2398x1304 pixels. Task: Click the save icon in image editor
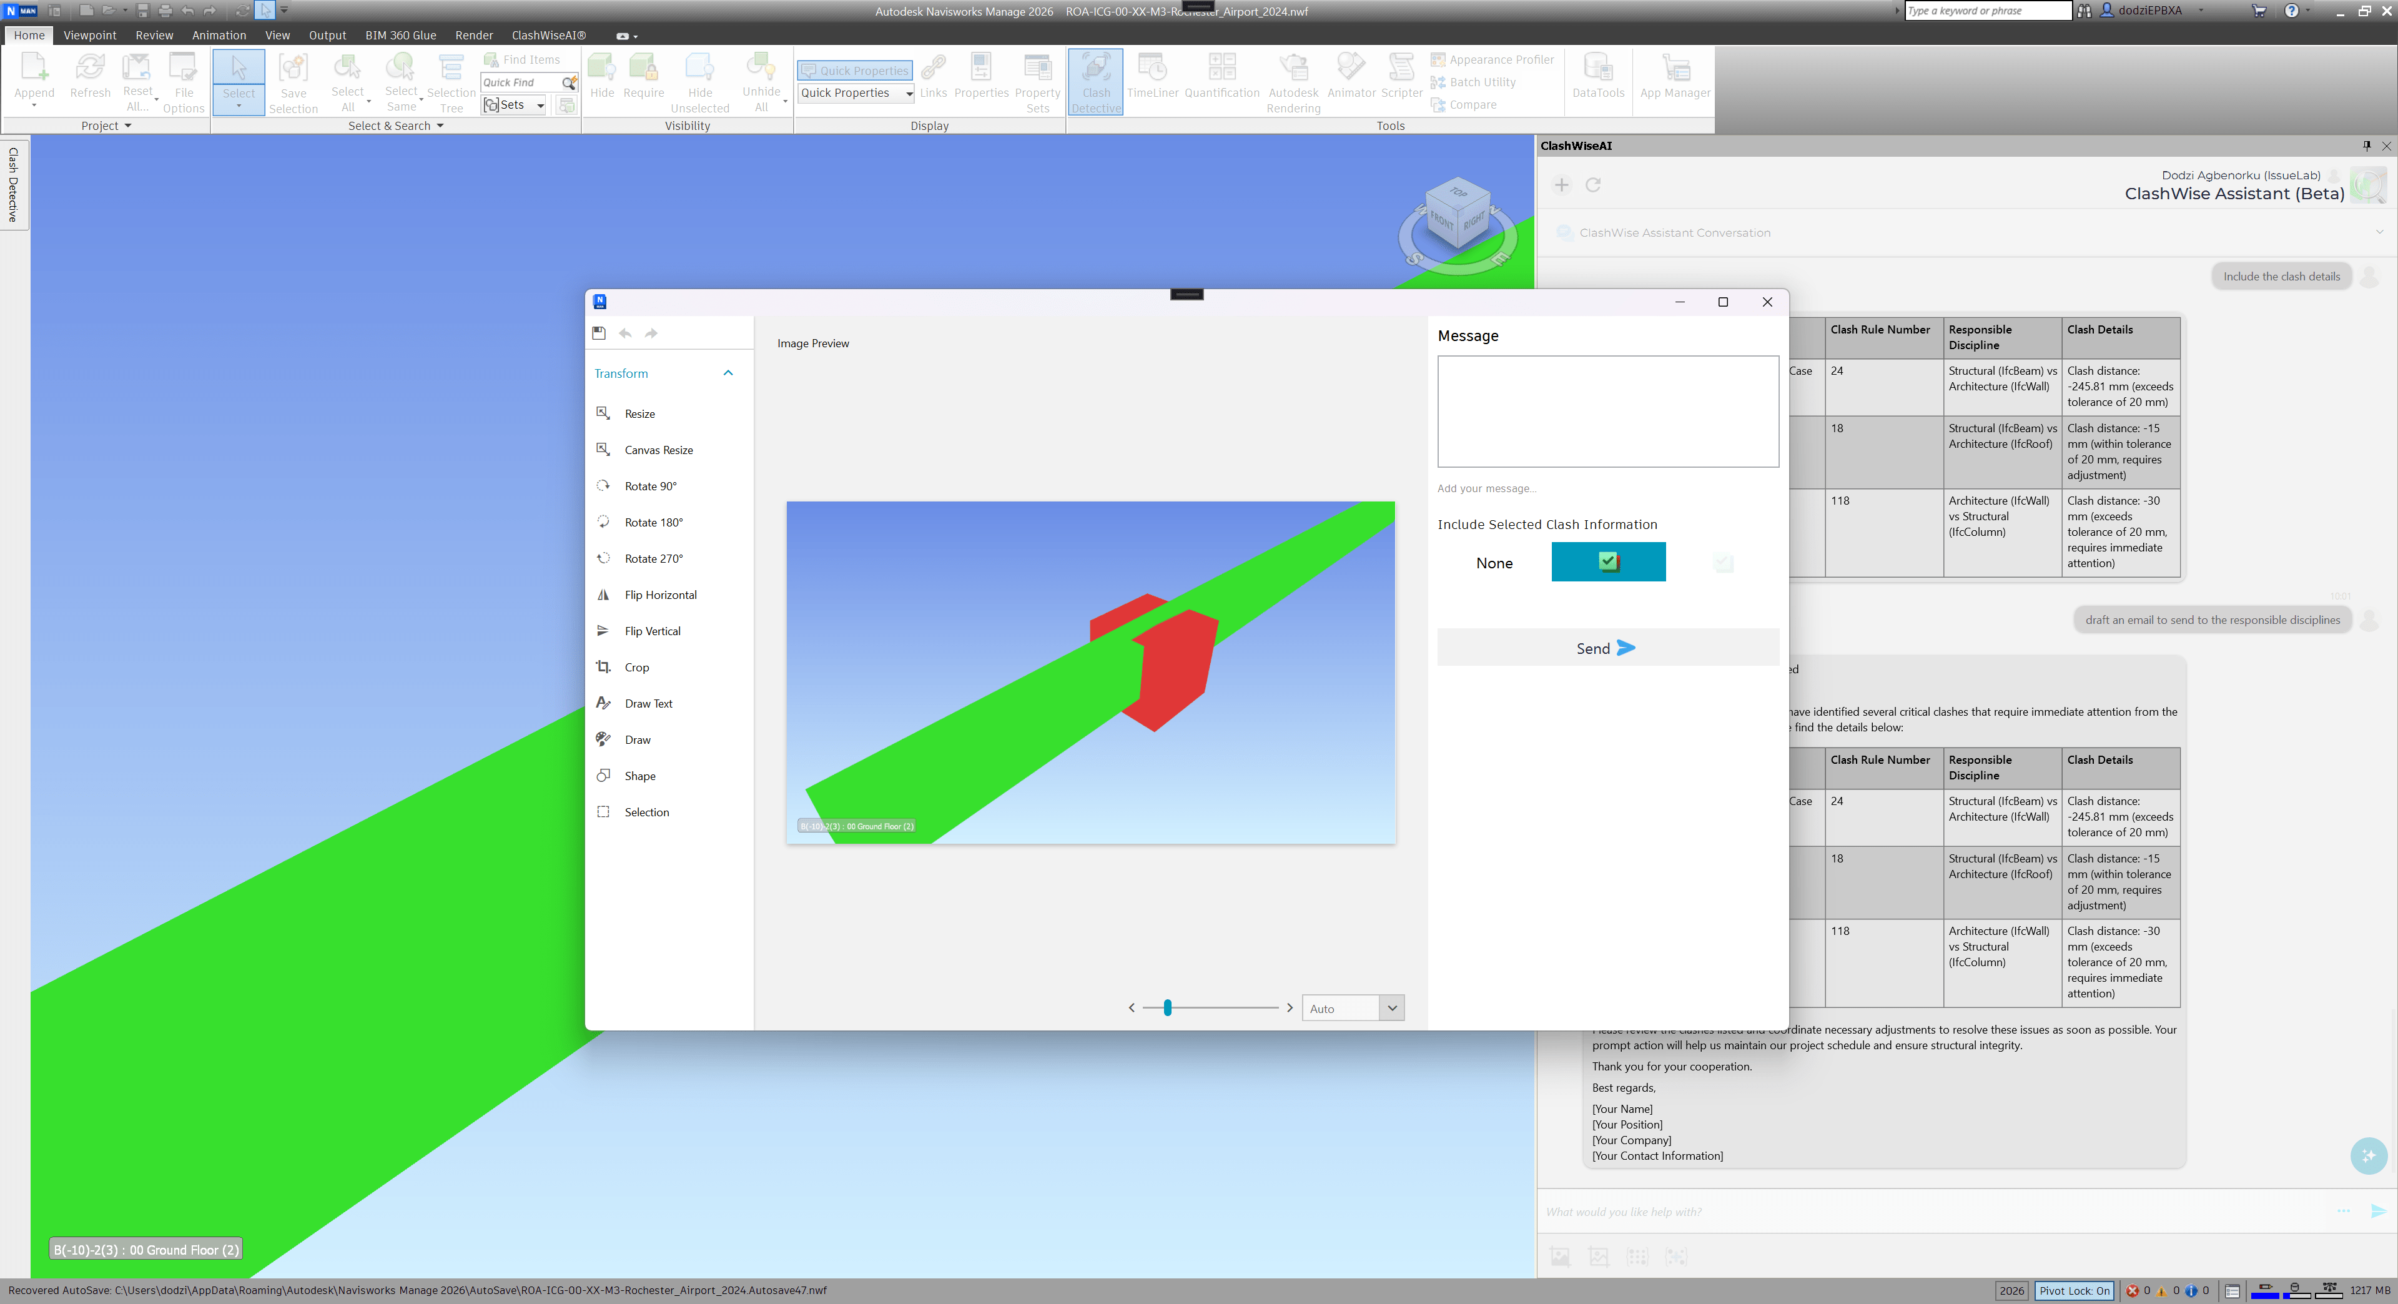click(x=599, y=333)
